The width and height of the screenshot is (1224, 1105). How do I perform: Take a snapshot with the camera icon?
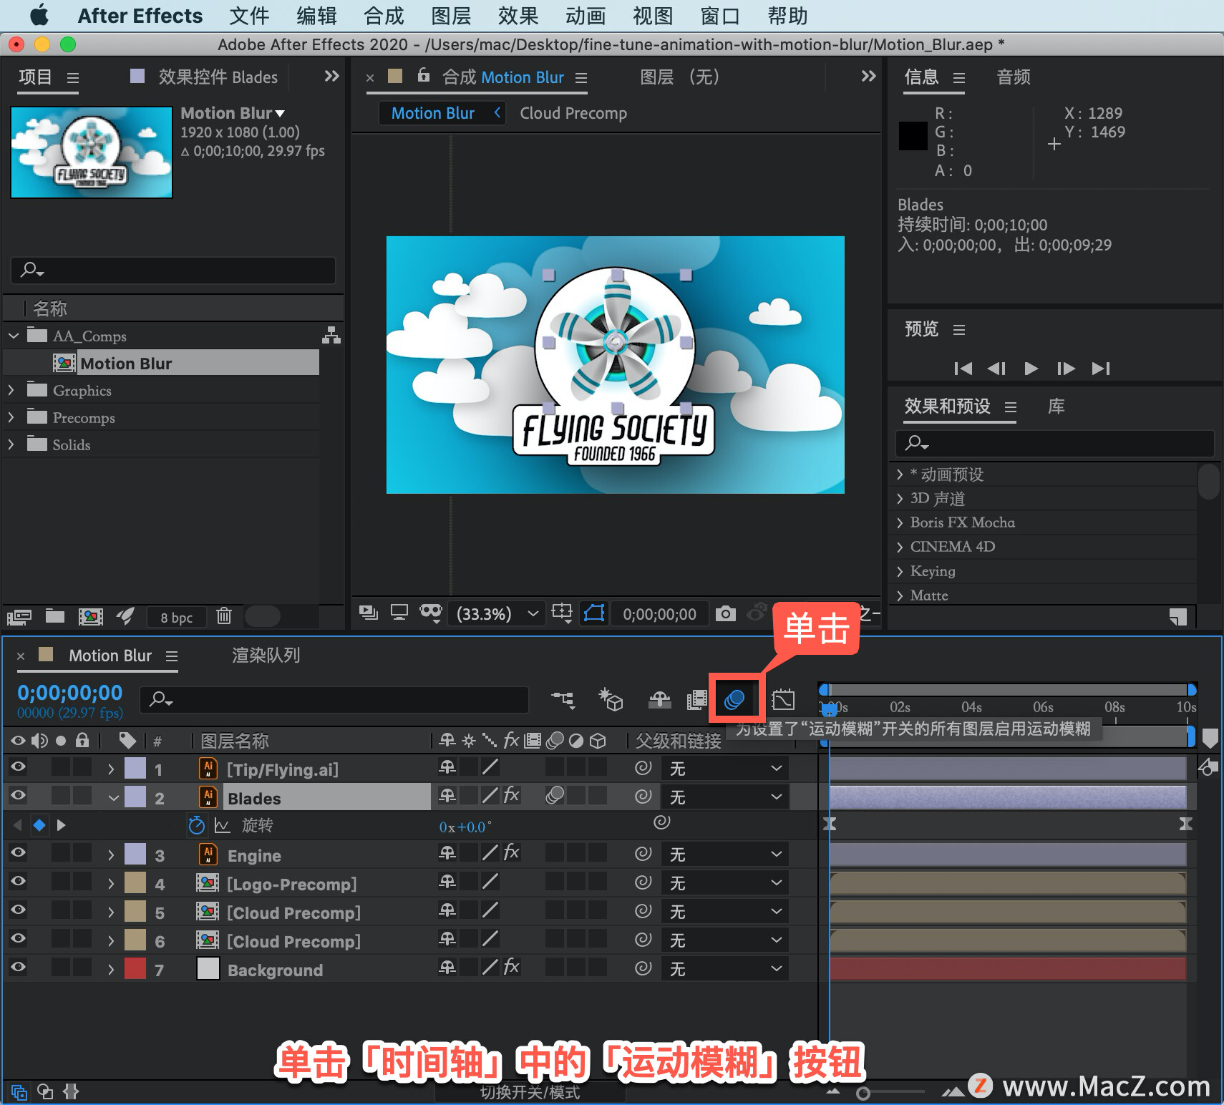point(725,613)
